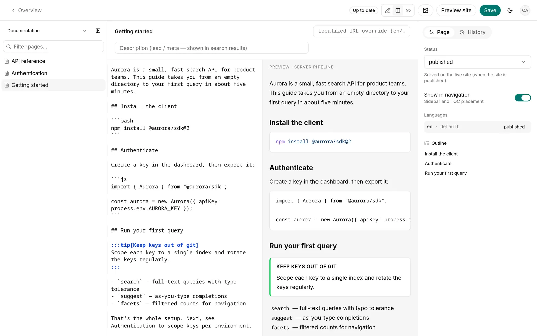The height and width of the screenshot is (336, 537).
Task: Collapse the sidebar panel icon
Action: pyautogui.click(x=98, y=31)
